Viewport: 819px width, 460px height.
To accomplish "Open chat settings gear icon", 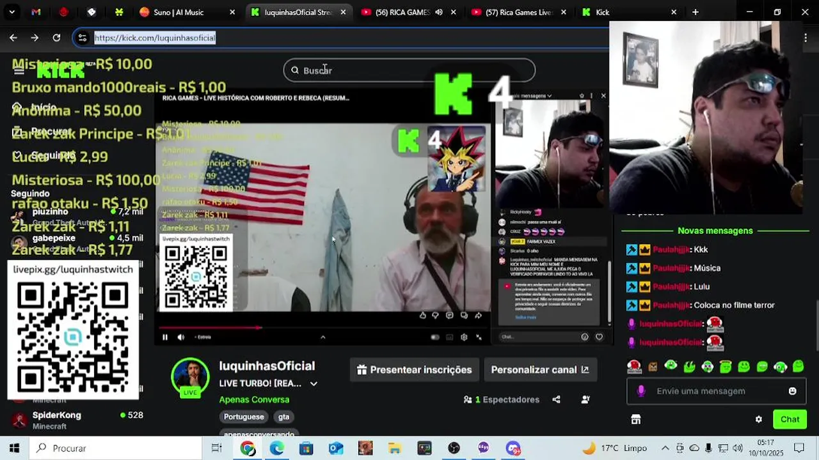I will pyautogui.click(x=759, y=420).
